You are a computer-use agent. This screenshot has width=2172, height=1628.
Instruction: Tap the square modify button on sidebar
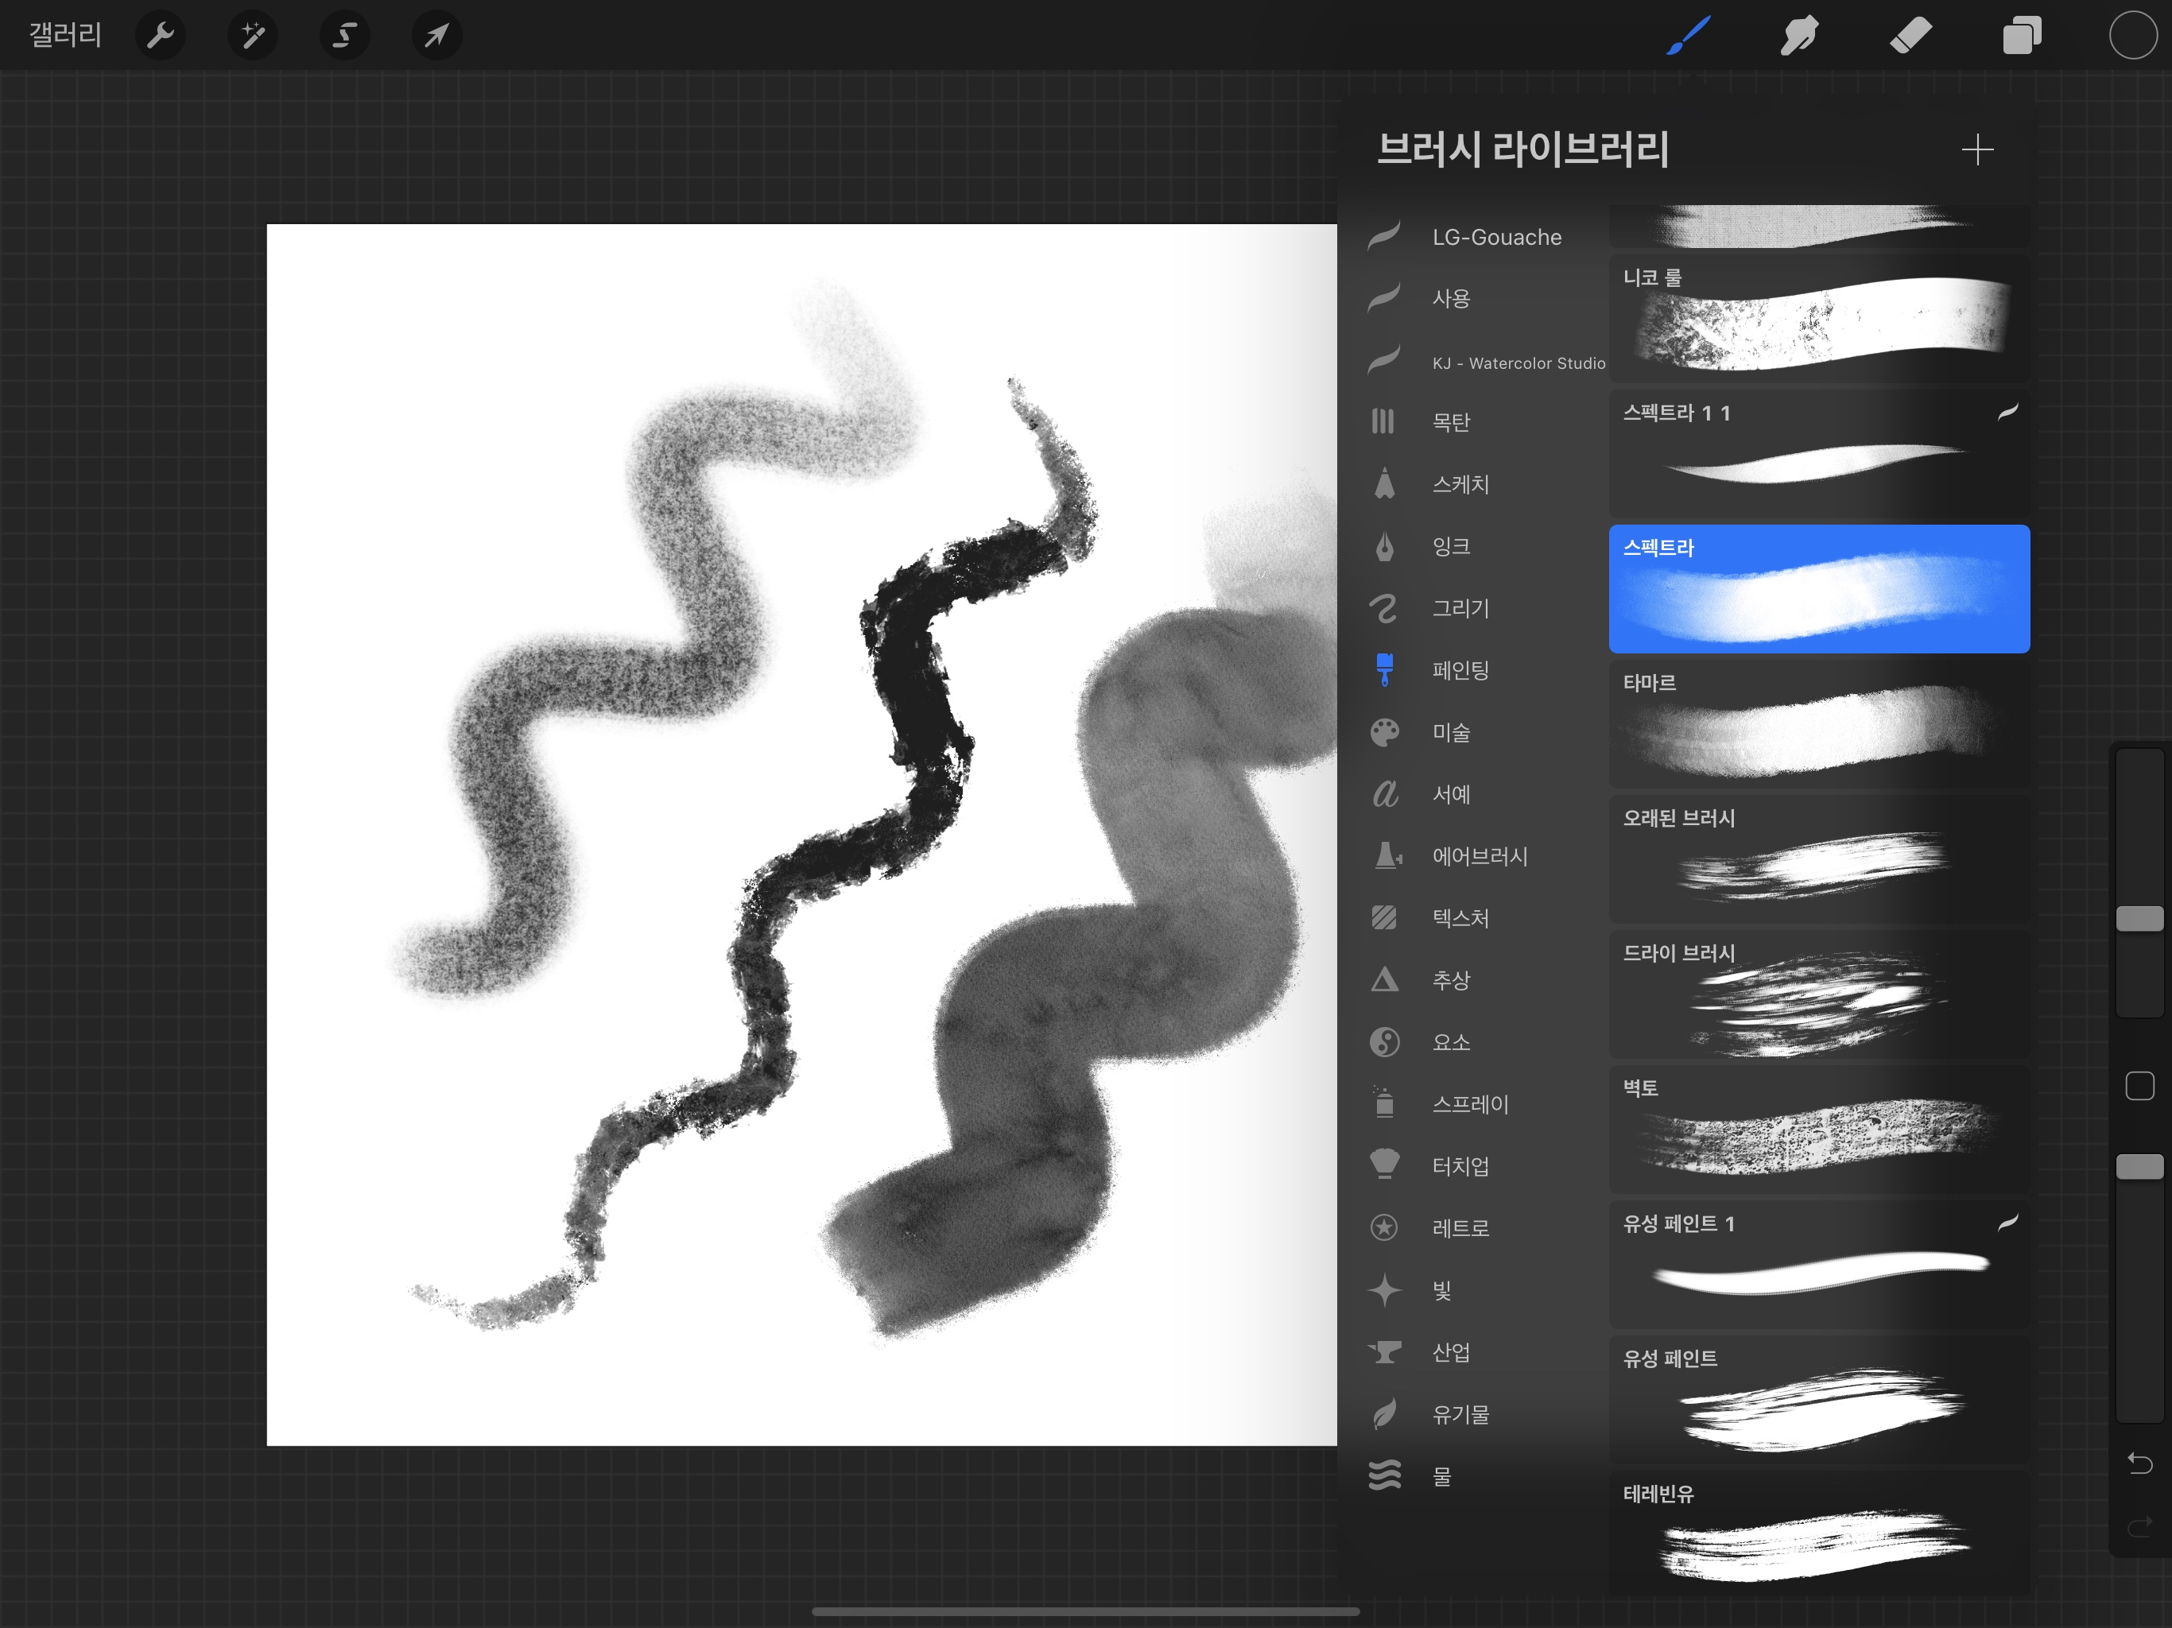[x=2139, y=1086]
